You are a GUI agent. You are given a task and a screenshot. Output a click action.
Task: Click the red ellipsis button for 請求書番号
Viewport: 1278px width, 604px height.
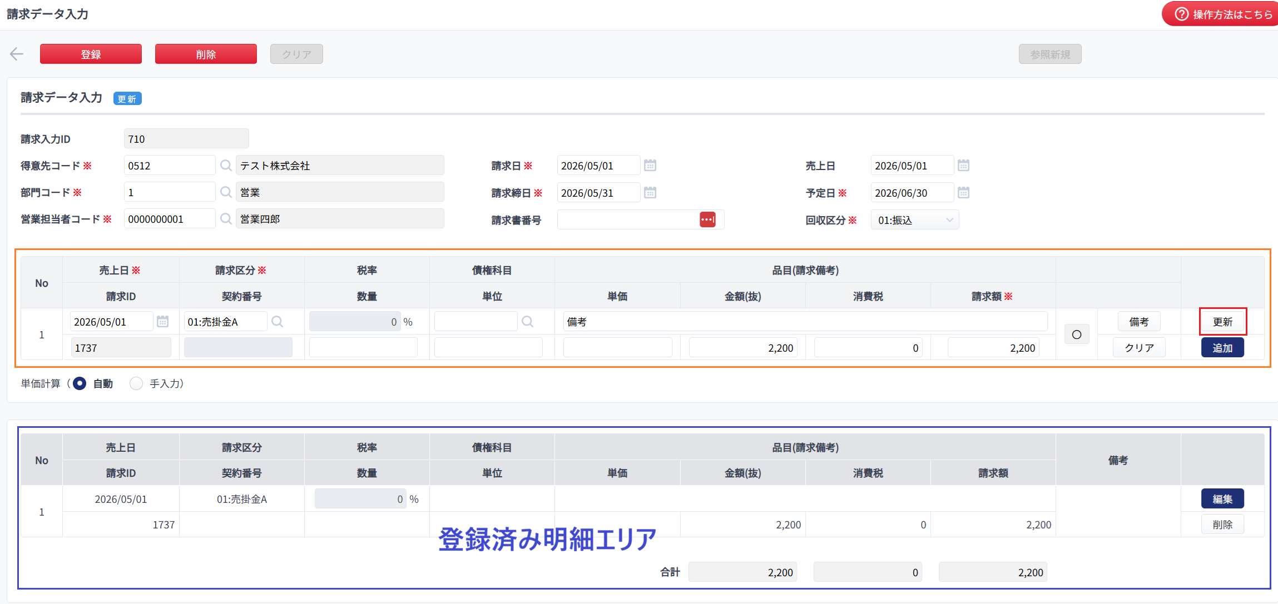click(707, 219)
